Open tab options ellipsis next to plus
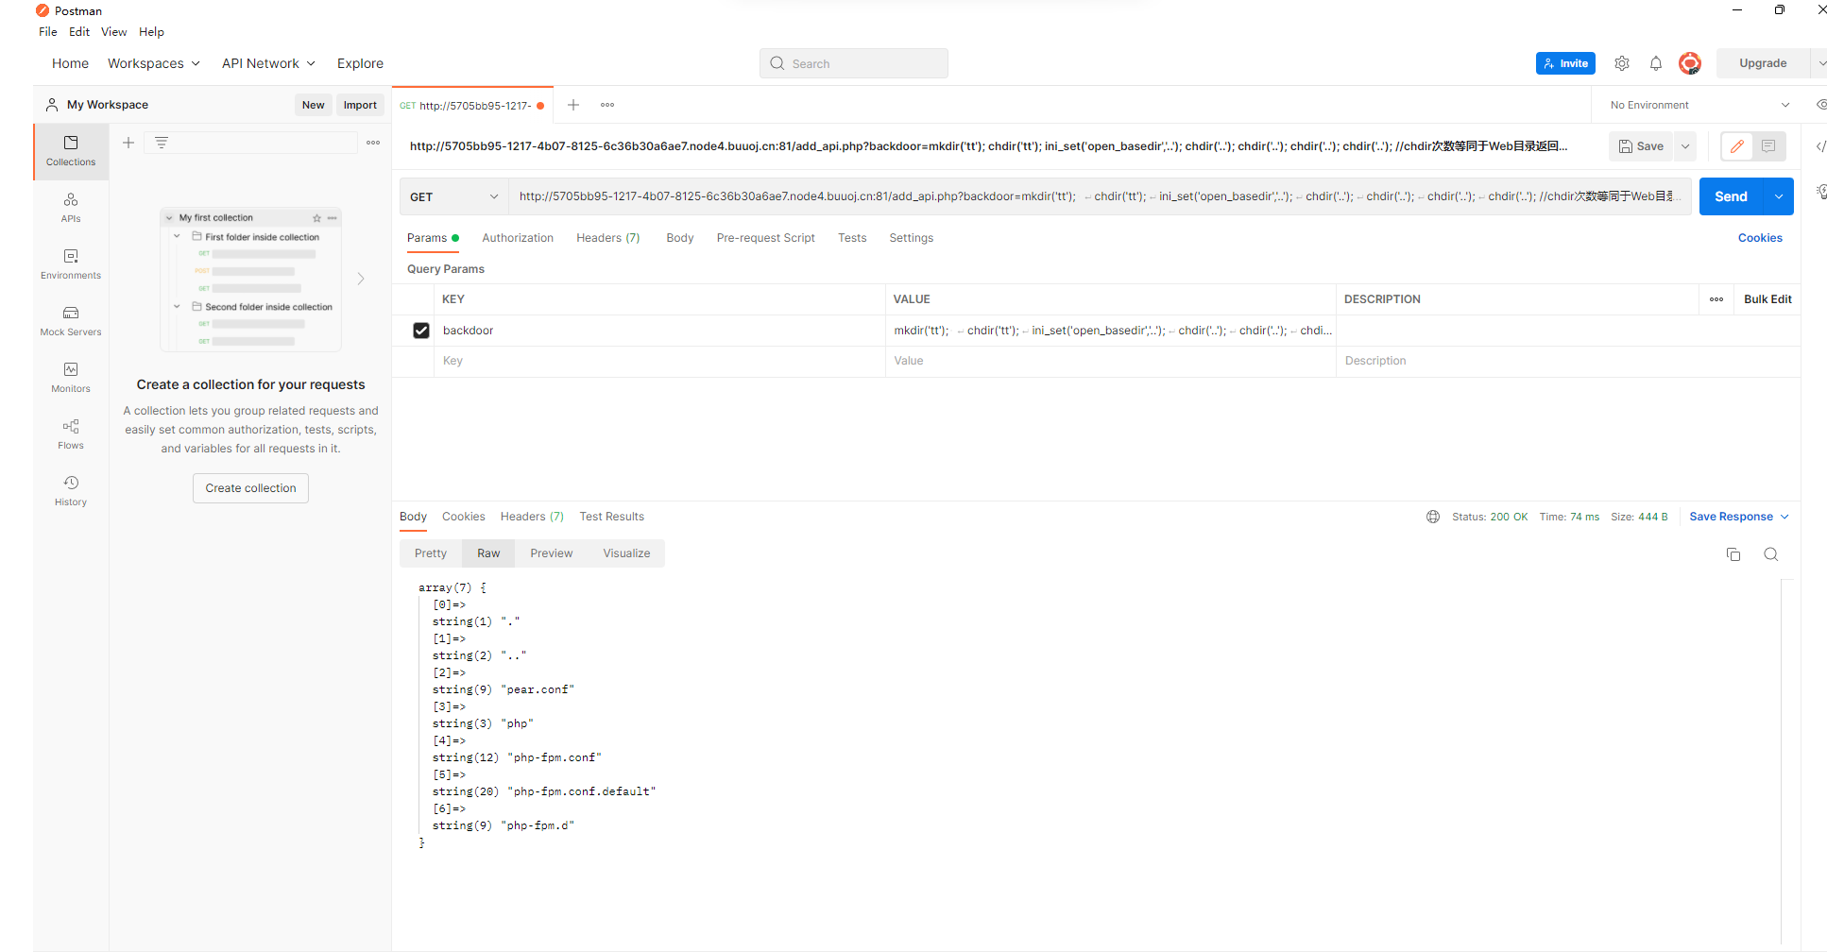The height and width of the screenshot is (952, 1827). pyautogui.click(x=607, y=105)
